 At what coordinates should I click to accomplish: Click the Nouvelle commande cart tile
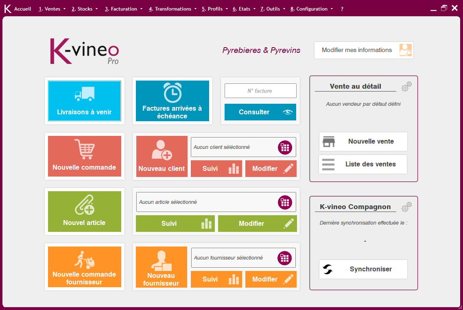(x=85, y=156)
